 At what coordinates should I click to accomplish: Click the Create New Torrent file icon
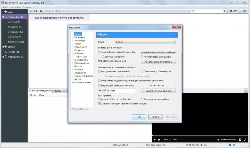tap(41, 11)
